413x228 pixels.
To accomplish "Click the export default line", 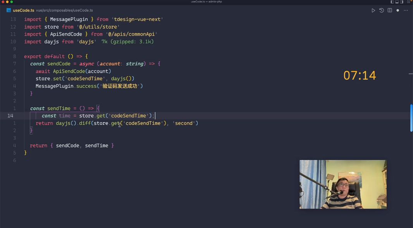I will pyautogui.click(x=56, y=56).
